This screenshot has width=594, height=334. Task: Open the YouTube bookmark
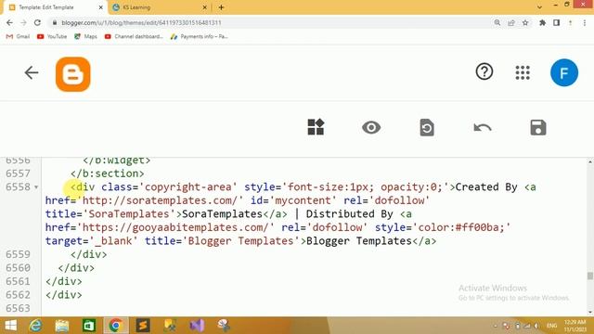pos(52,36)
